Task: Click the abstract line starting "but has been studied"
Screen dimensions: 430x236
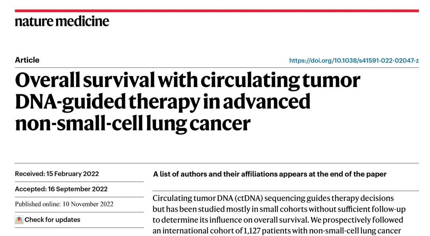Action: 279,209
